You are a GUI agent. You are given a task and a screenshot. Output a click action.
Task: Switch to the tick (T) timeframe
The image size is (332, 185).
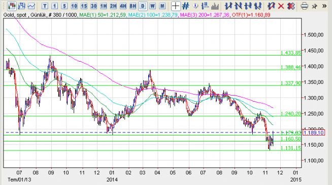click(x=45, y=6)
